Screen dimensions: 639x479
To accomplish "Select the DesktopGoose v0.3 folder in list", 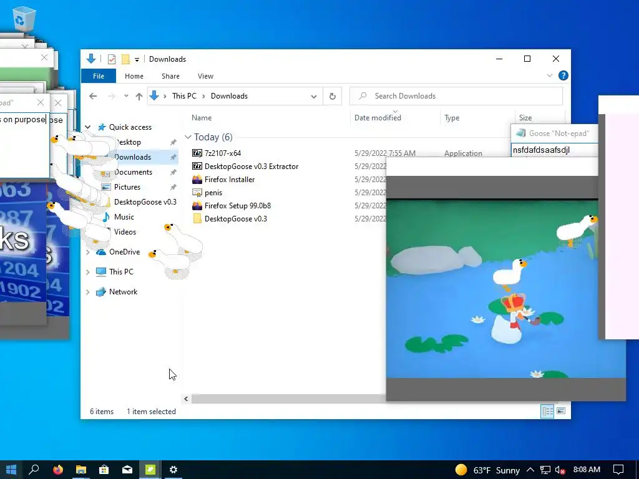I will pos(235,219).
